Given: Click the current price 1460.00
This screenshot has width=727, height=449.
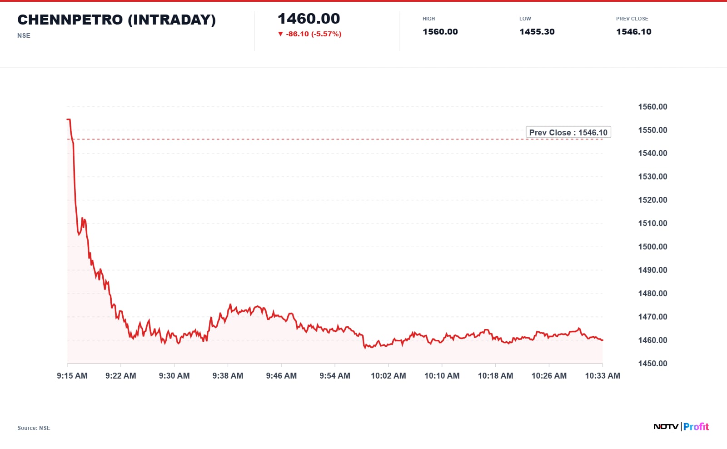Looking at the screenshot, I should (309, 19).
